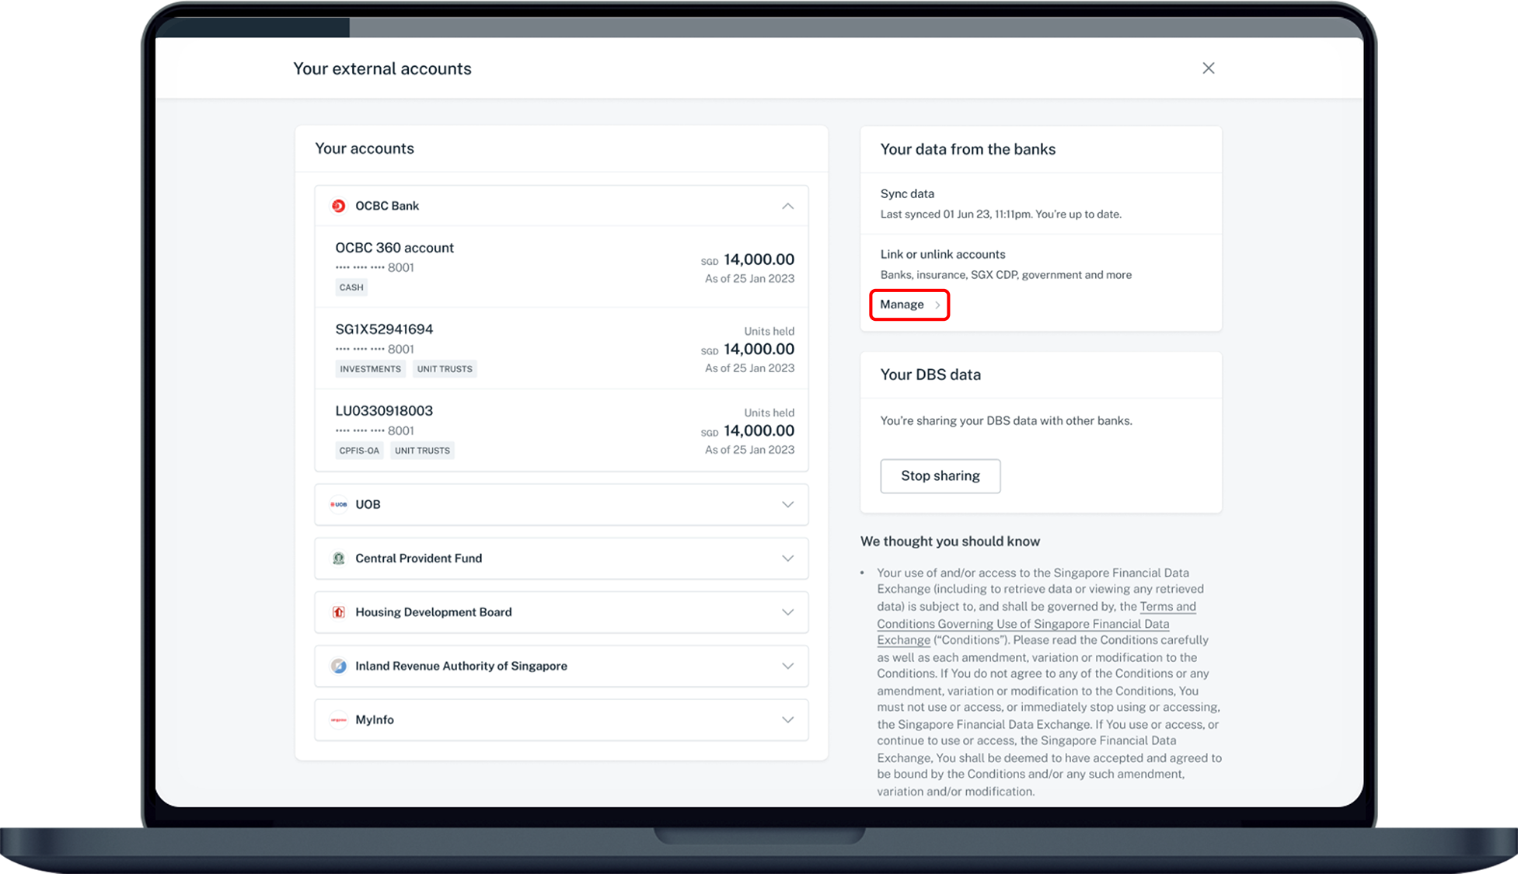Close the external accounts dialog
1518x874 pixels.
1208,68
